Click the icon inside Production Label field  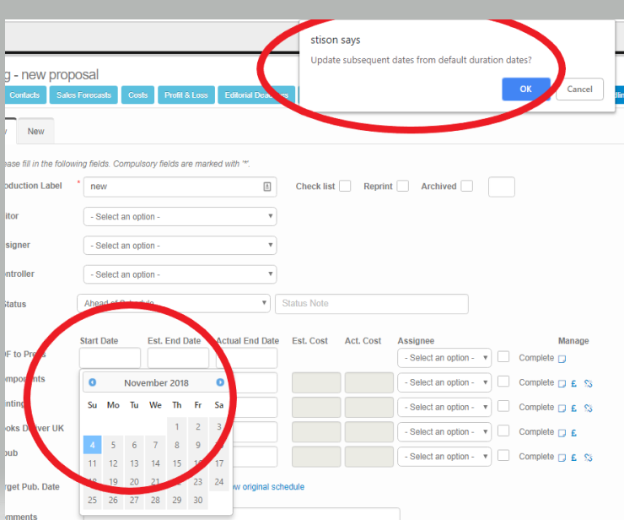pos(267,187)
